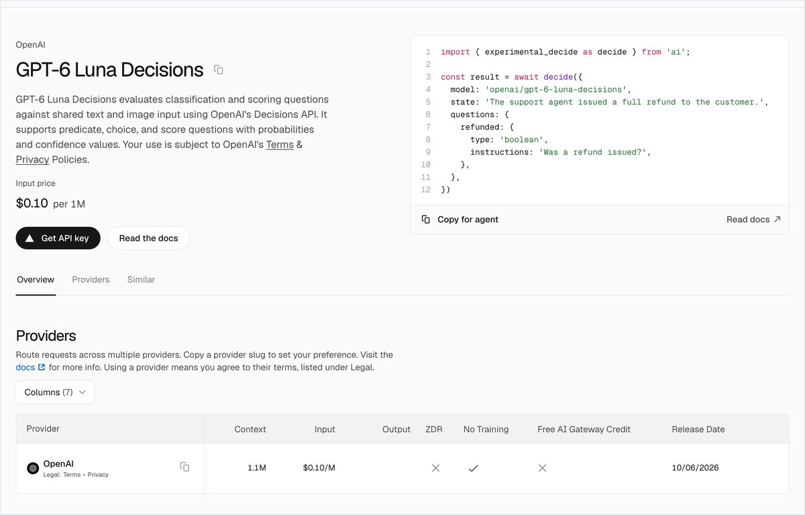The image size is (805, 515).
Task: Open the Privacy link in description
Action: pos(32,159)
